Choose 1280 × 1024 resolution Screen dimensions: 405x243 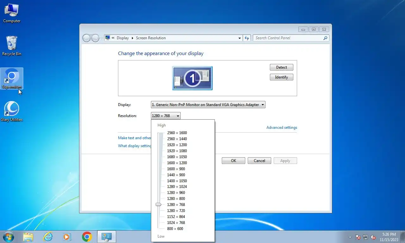177,187
